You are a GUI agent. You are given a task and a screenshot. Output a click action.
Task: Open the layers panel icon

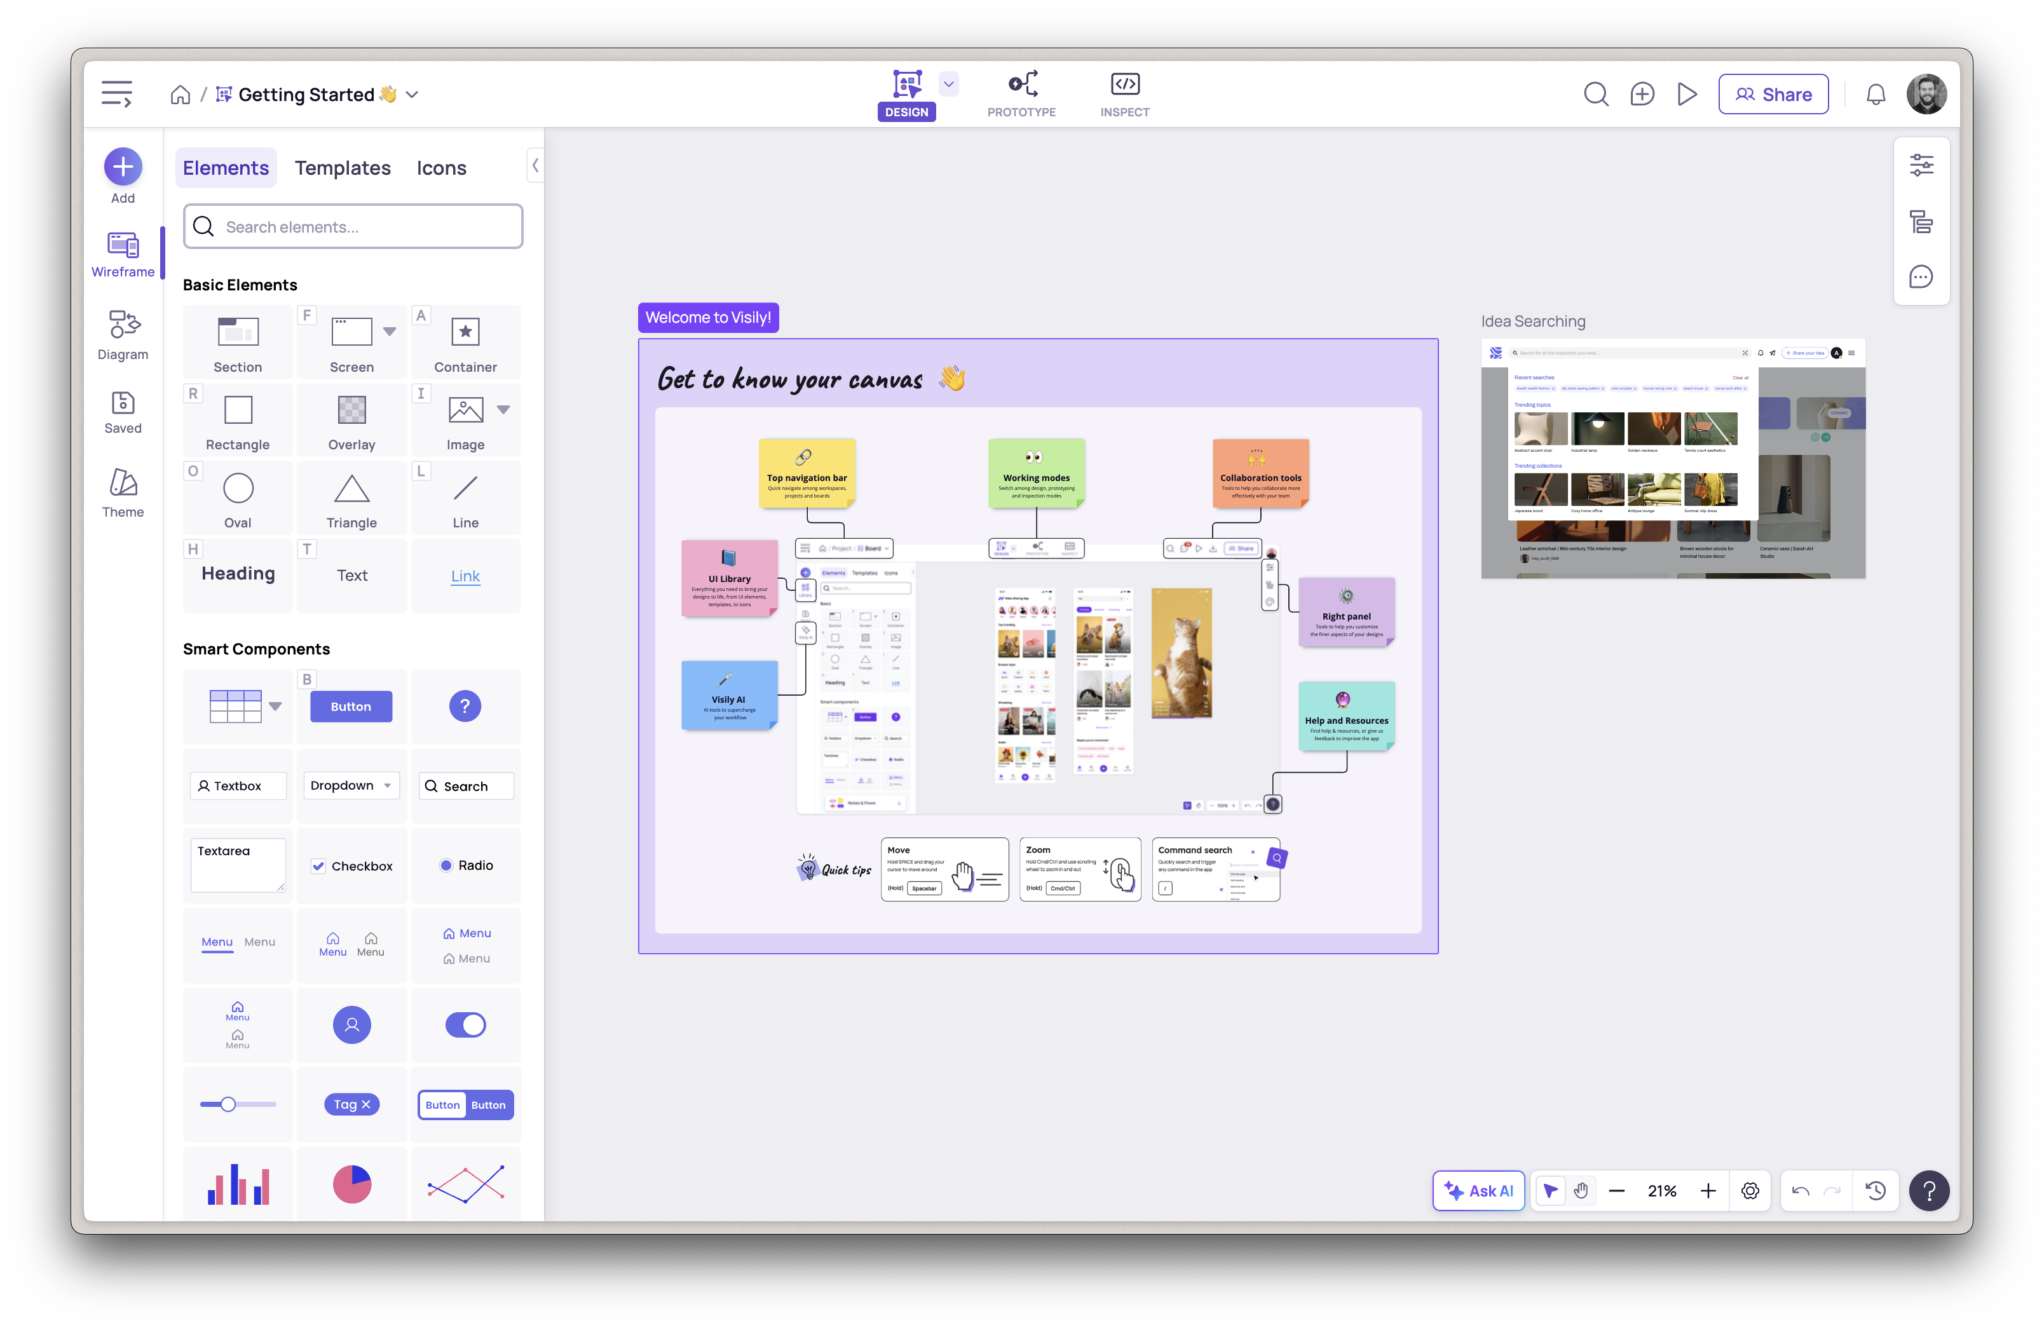(x=1921, y=222)
